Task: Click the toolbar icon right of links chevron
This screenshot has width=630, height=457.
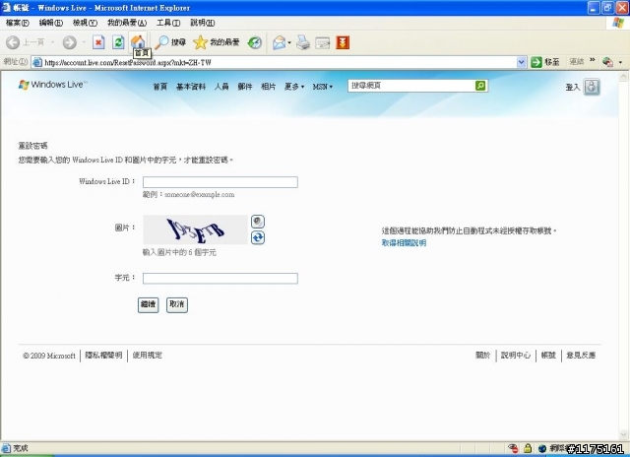Action: [x=607, y=62]
